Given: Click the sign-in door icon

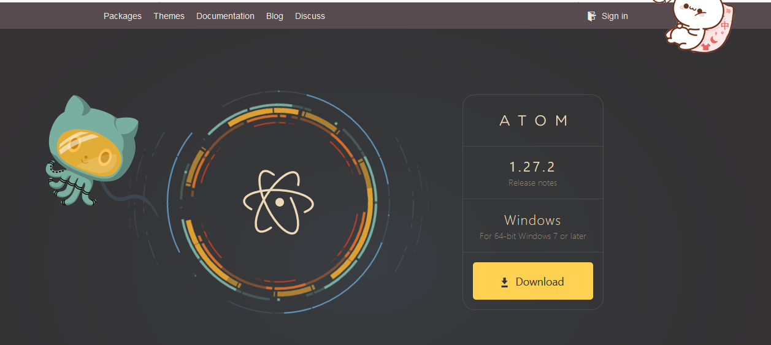Looking at the screenshot, I should tap(591, 16).
